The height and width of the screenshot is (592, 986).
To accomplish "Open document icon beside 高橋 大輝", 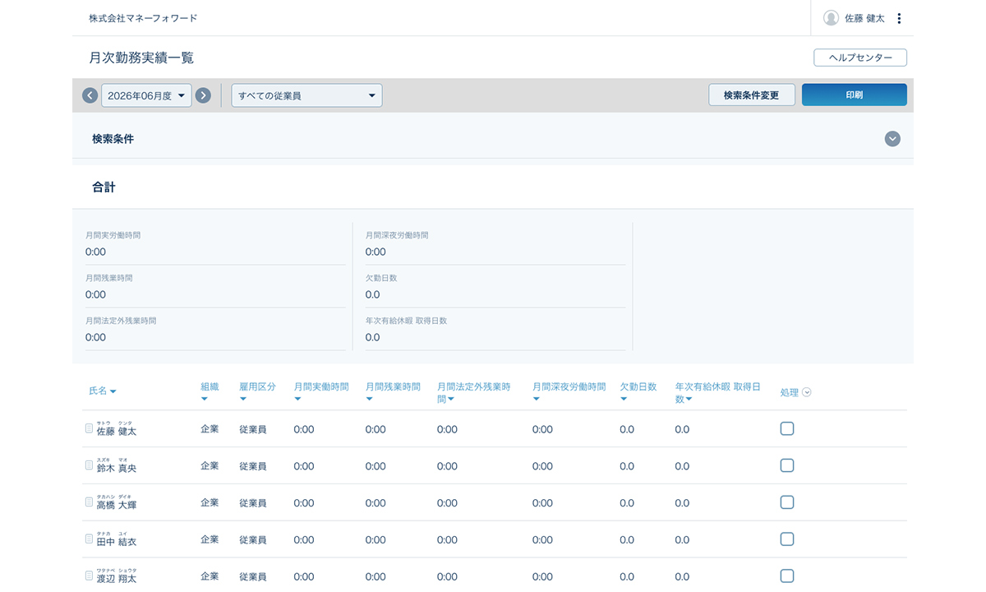I will (90, 502).
